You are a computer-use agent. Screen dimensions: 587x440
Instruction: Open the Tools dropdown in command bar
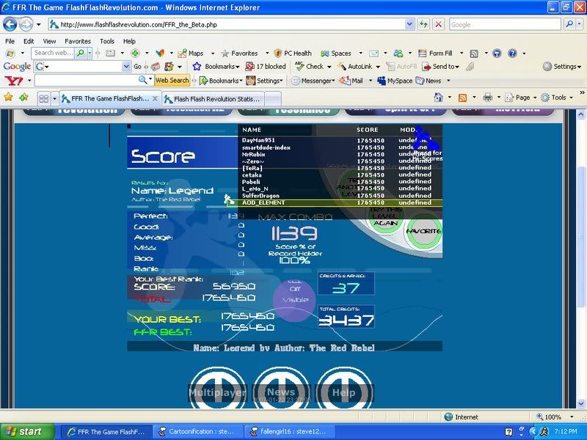pos(558,97)
